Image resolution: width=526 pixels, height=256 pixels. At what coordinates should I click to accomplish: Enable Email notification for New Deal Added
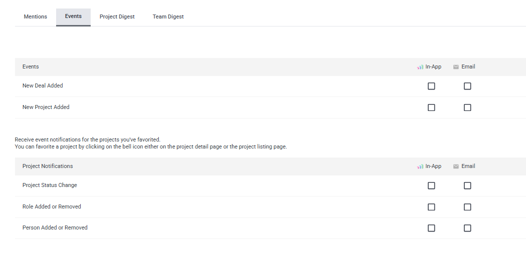[x=467, y=86]
